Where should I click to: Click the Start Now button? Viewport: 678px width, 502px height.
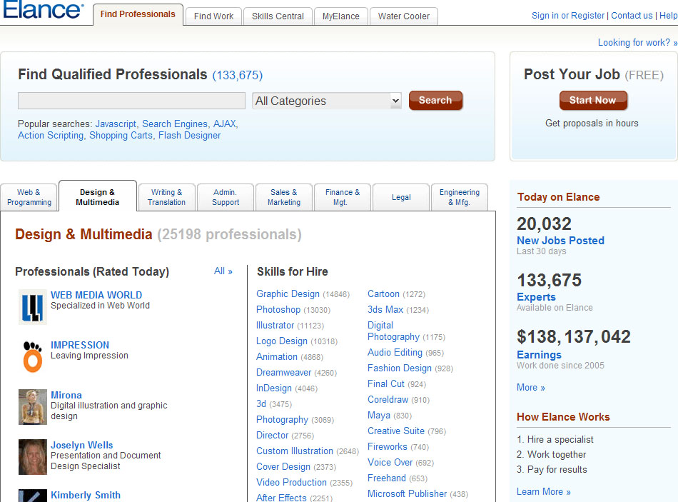pos(592,101)
